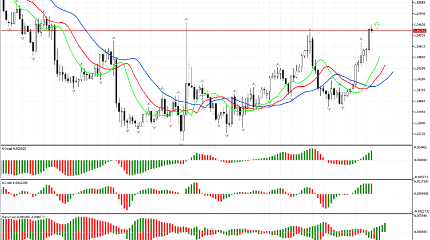Image resolution: width=430 pixels, height=240 pixels.
Task: Click the divider between AOcust and ACcust panels
Action: [x=206, y=179]
